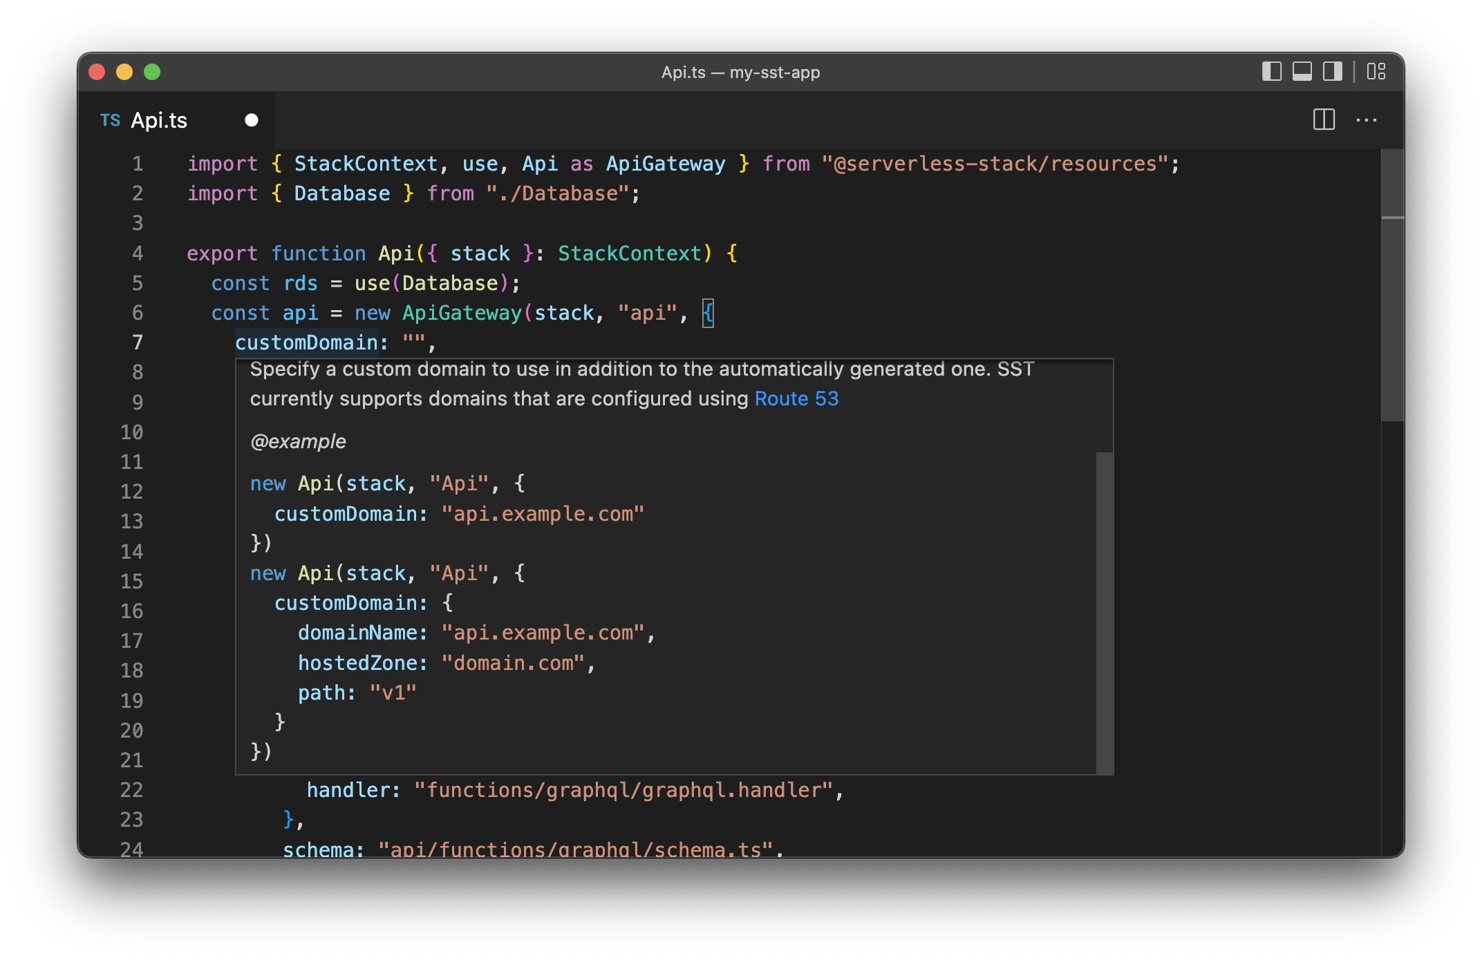The height and width of the screenshot is (960, 1482).
Task: Select line number 7 in the gutter
Action: 137,343
